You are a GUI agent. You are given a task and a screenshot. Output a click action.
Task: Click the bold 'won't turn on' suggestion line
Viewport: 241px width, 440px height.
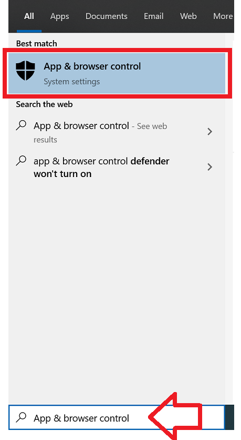62,174
